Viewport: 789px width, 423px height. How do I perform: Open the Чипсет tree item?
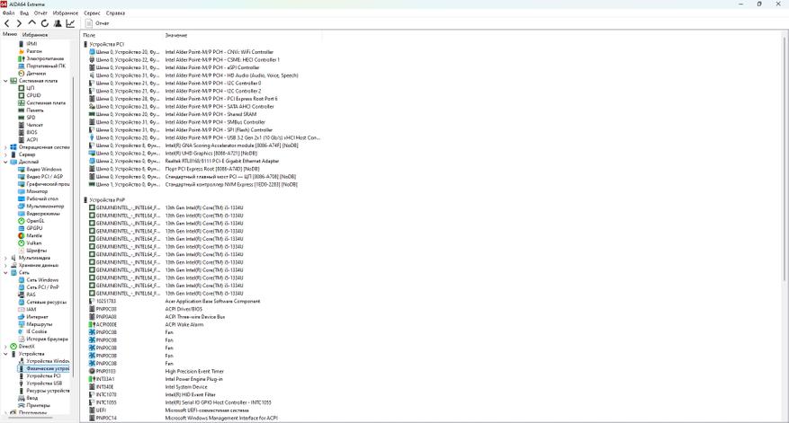pos(35,125)
